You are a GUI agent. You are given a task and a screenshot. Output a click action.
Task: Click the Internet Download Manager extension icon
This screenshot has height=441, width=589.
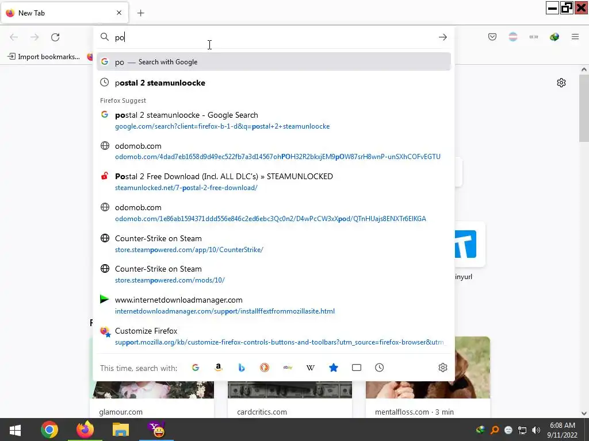tap(554, 37)
